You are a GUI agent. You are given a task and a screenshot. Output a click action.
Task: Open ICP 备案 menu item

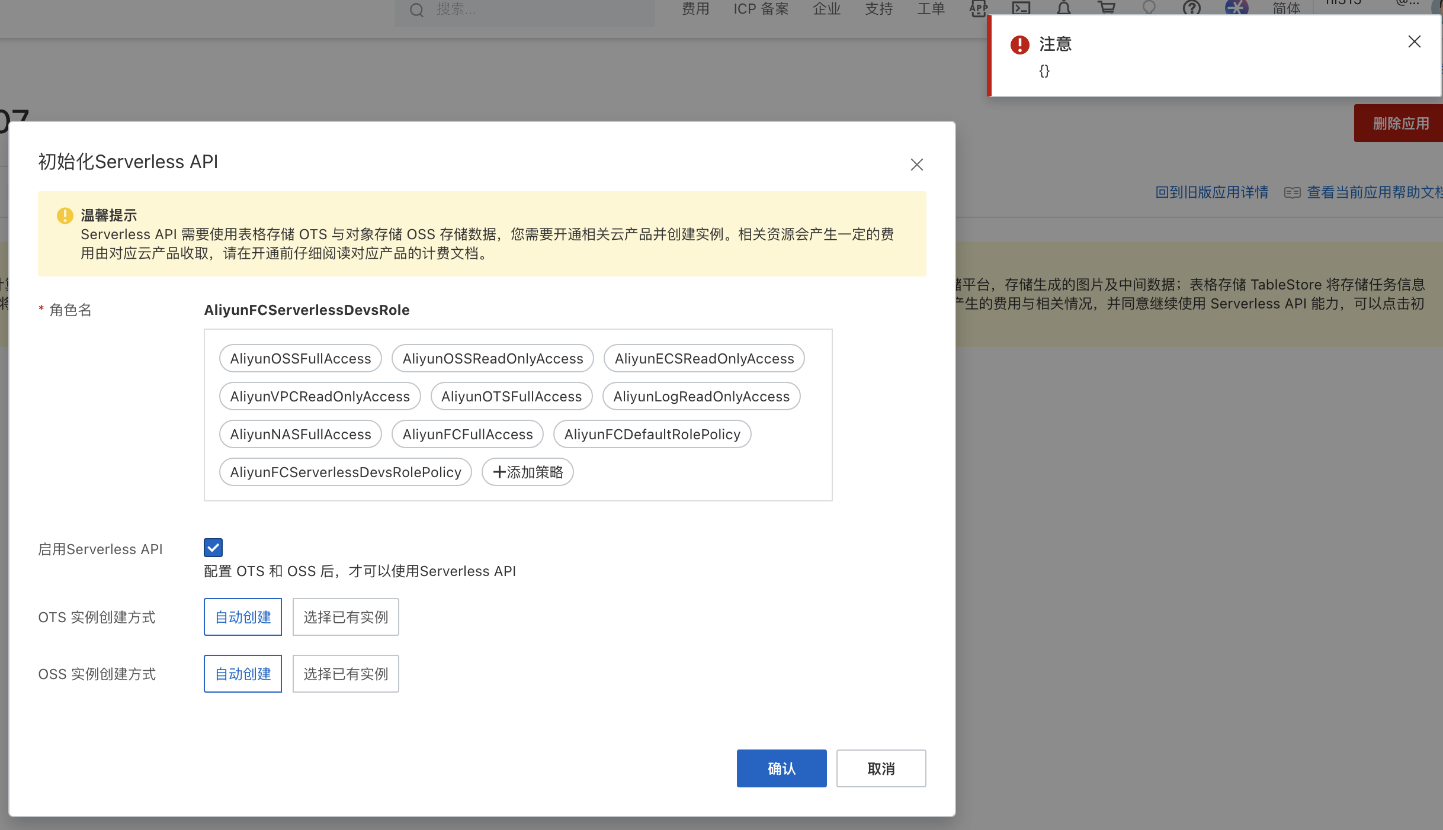761,9
